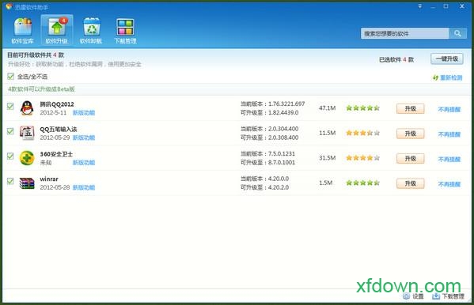Click the search magnifier button
The width and height of the screenshot is (474, 305).
(x=457, y=33)
